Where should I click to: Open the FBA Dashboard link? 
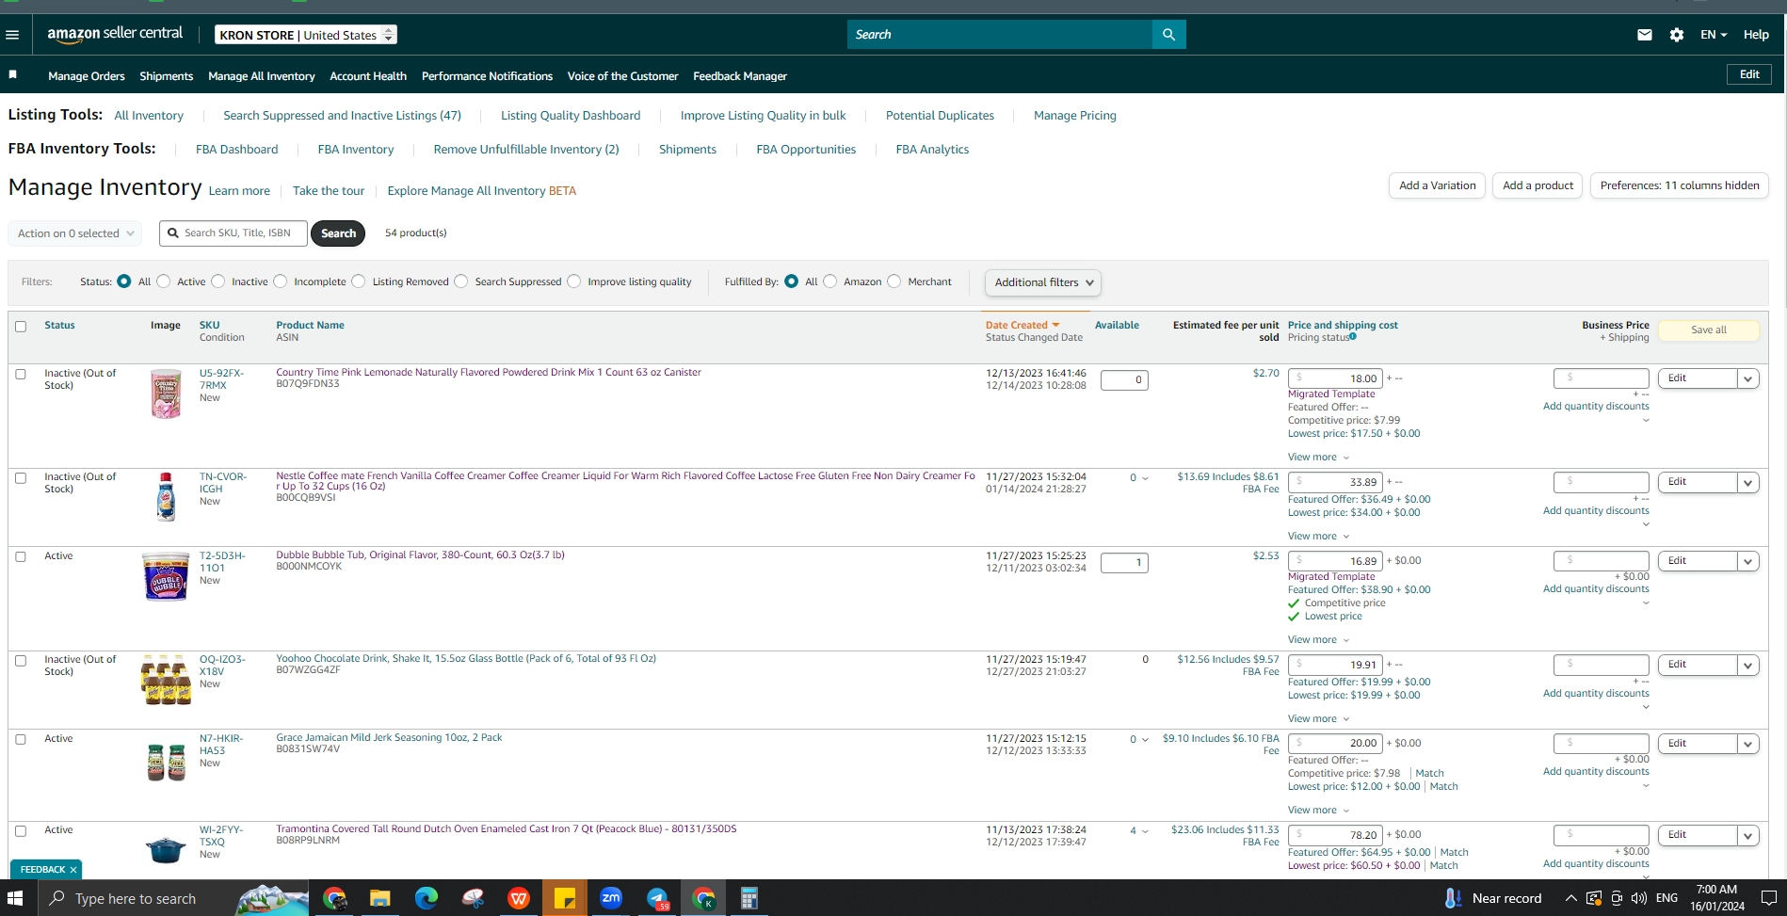[x=236, y=150]
